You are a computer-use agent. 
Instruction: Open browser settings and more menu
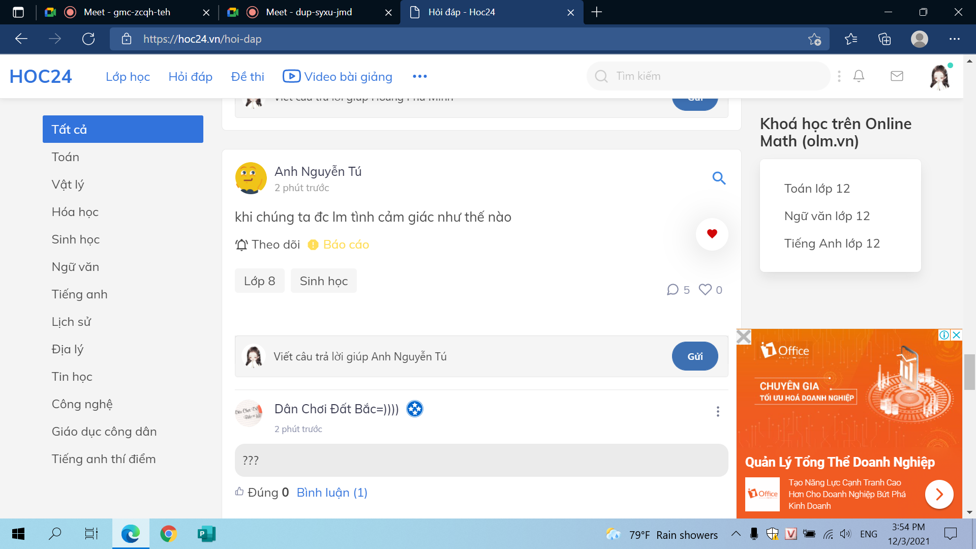(x=955, y=39)
